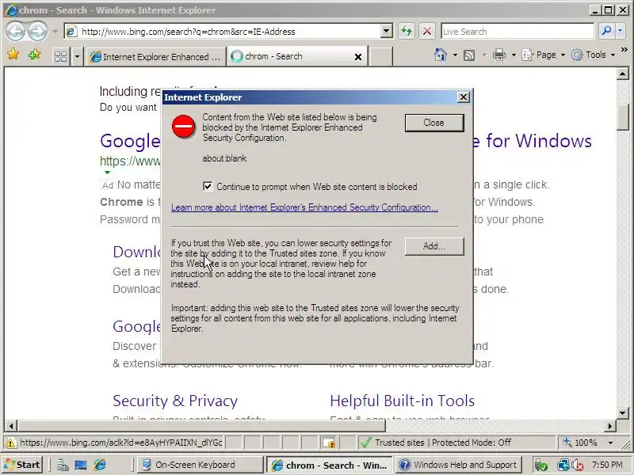This screenshot has width=634, height=475.
Task: Open the Windows Start menu
Action: [x=23, y=465]
